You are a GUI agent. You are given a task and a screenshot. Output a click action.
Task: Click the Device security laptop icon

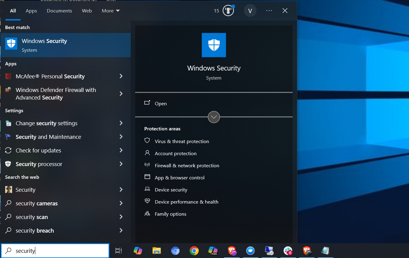coord(147,189)
